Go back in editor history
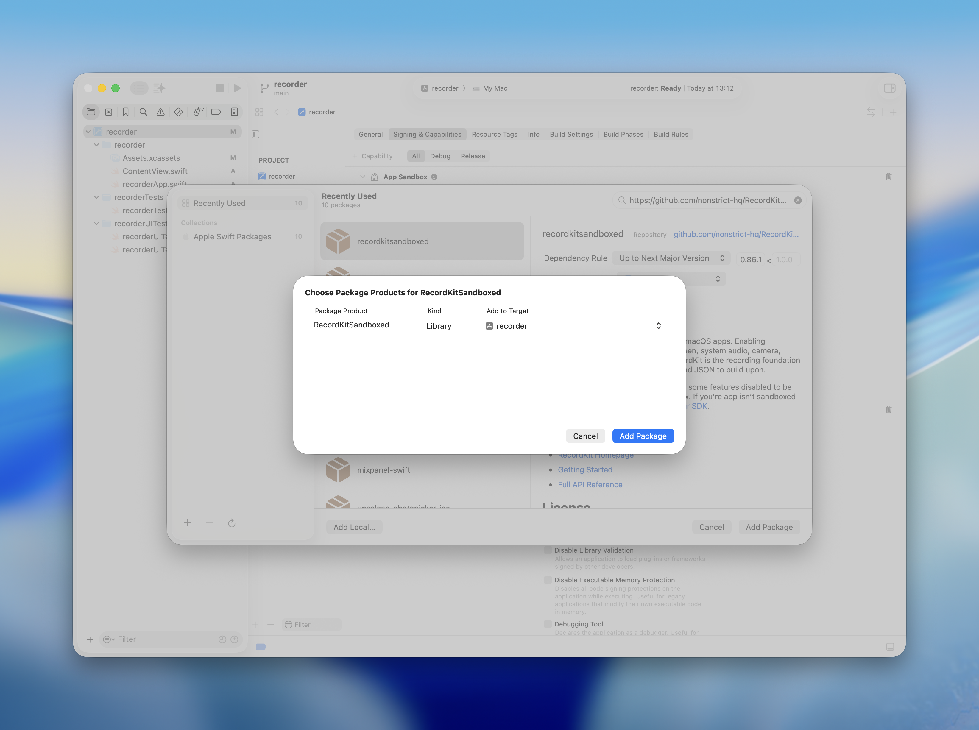Screen dimensions: 979x730 [276, 112]
